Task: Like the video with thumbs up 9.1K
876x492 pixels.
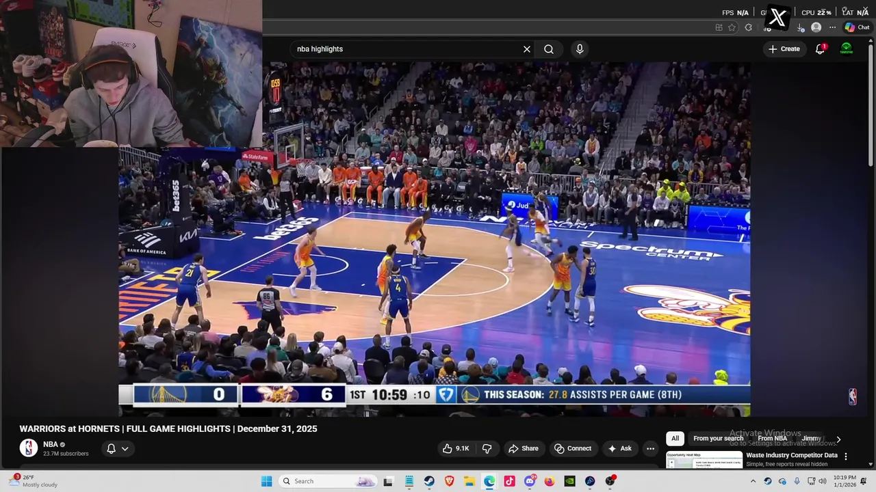Action: click(456, 448)
